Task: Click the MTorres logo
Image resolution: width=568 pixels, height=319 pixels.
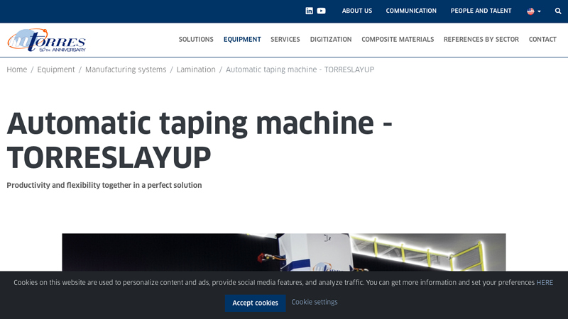Action: pyautogui.click(x=46, y=40)
